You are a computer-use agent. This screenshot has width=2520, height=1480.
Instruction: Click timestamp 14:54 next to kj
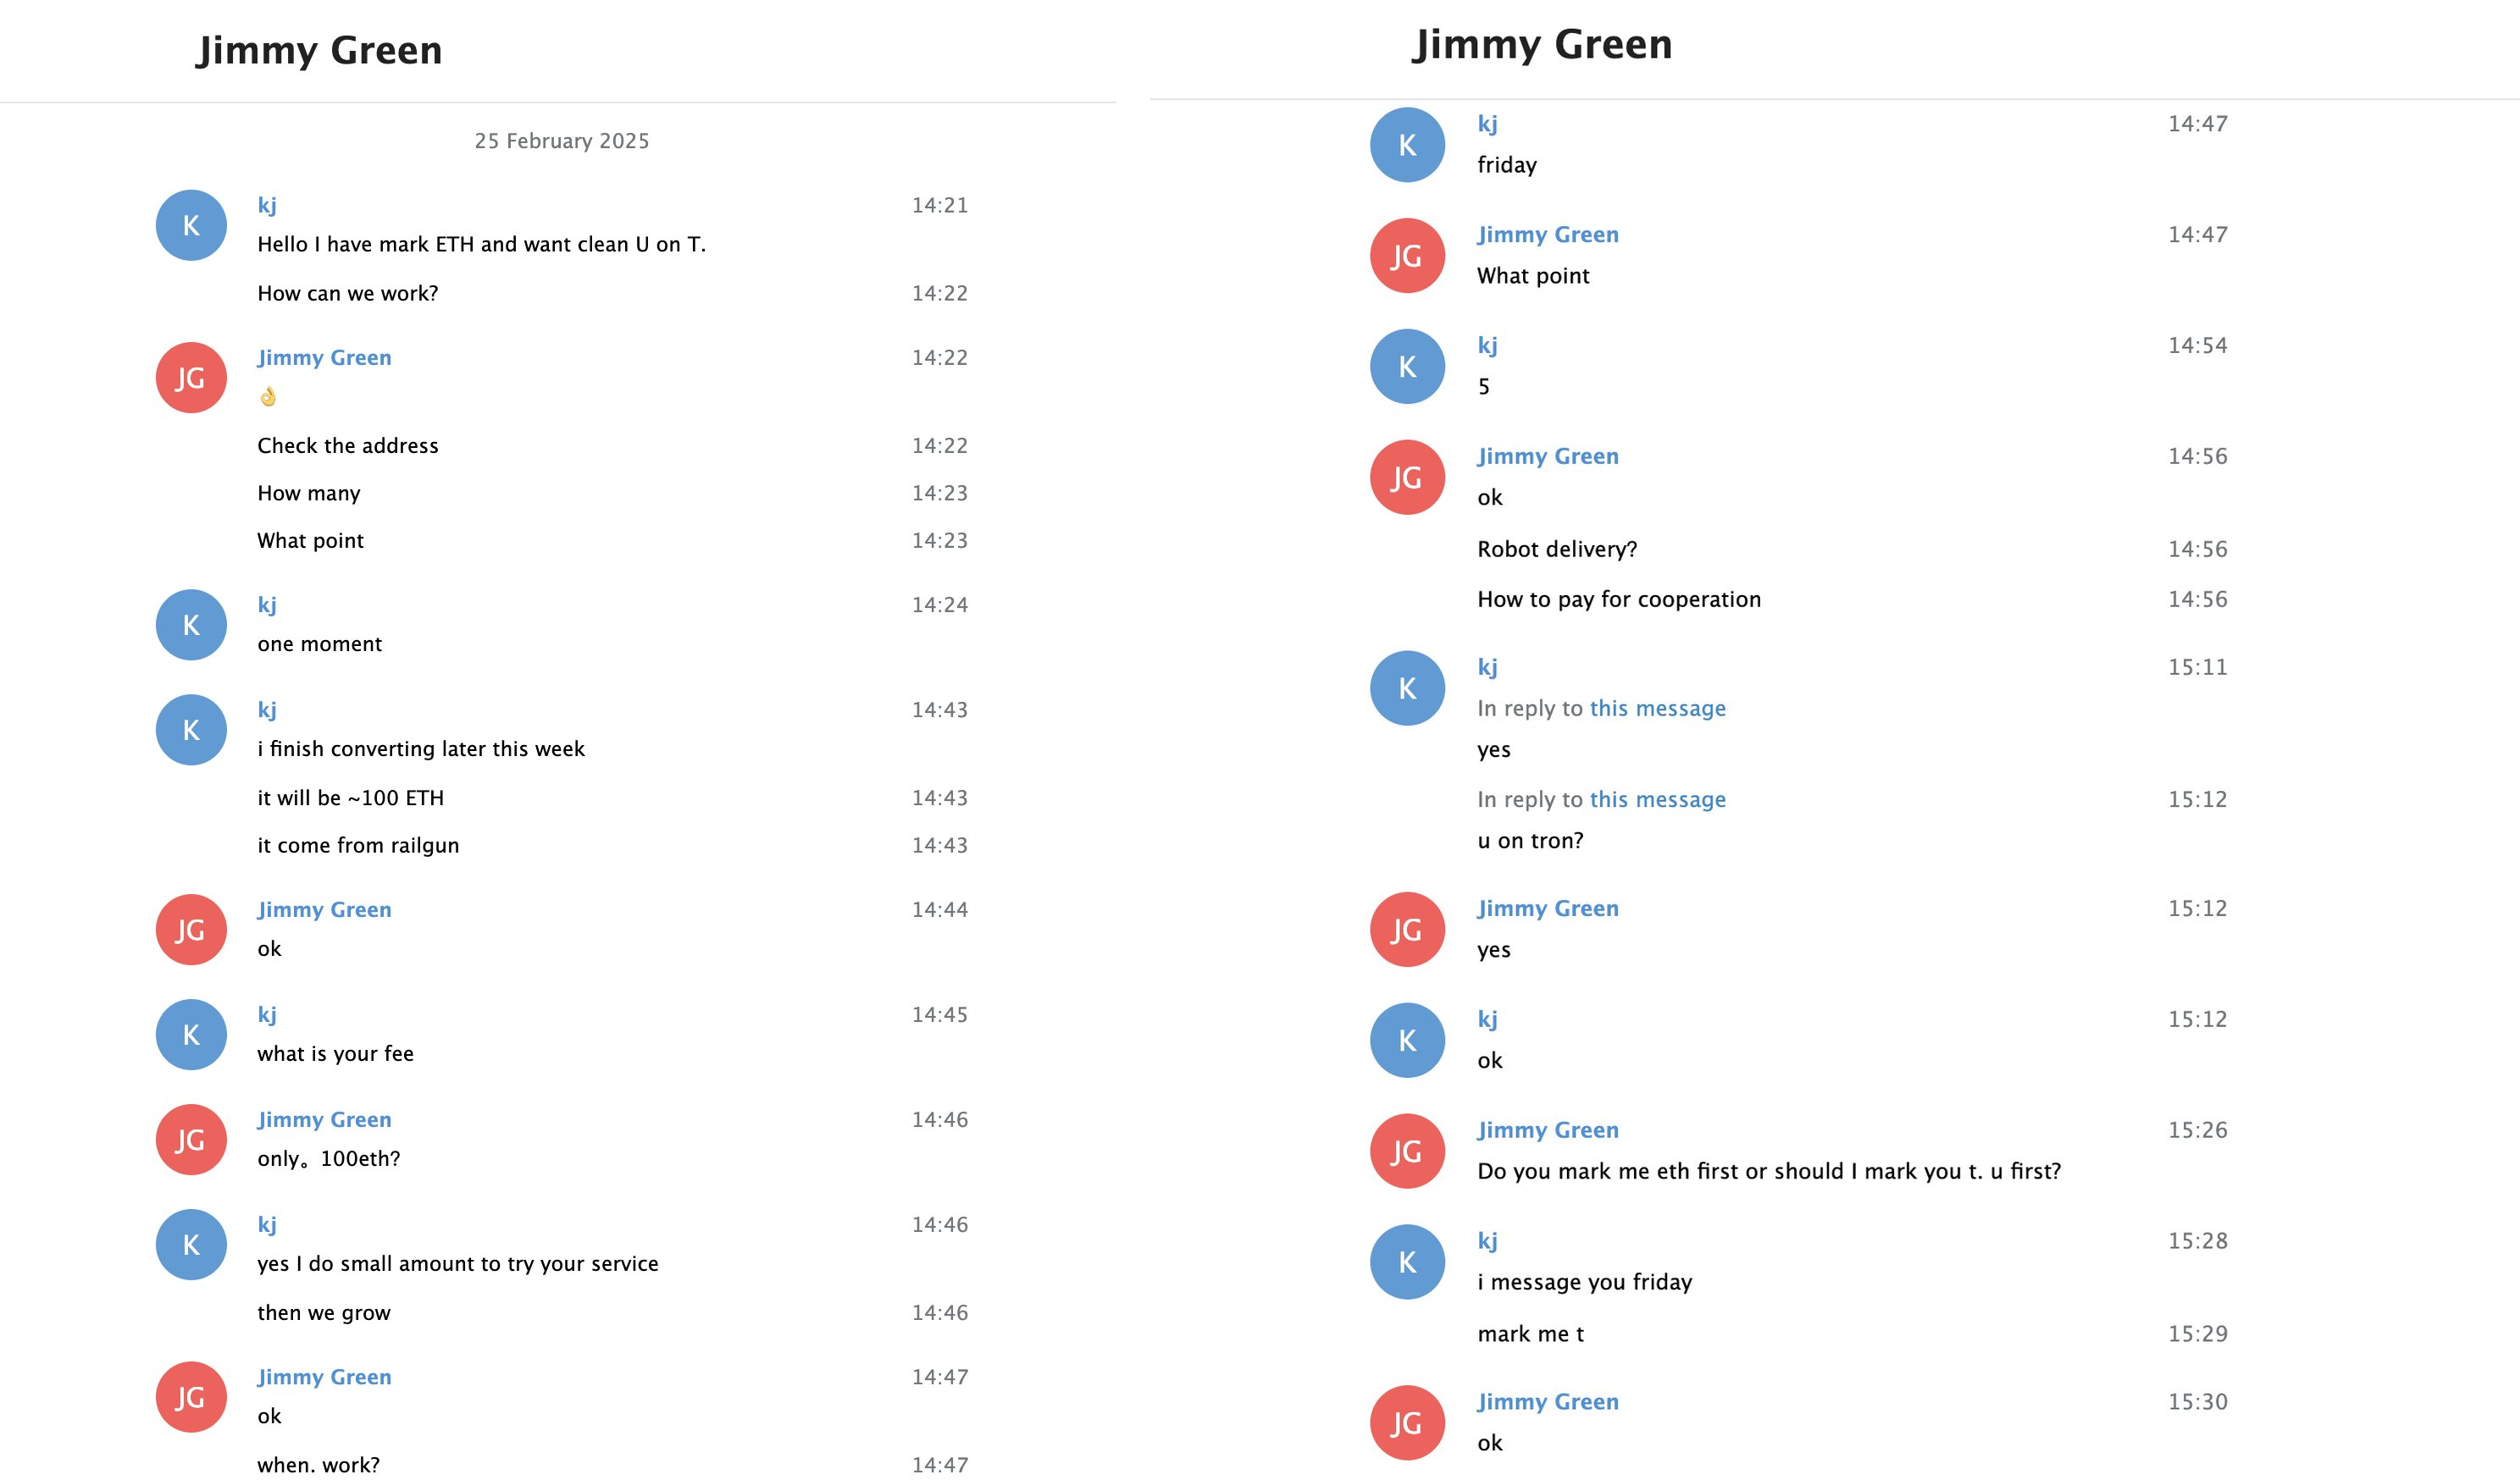point(2197,345)
